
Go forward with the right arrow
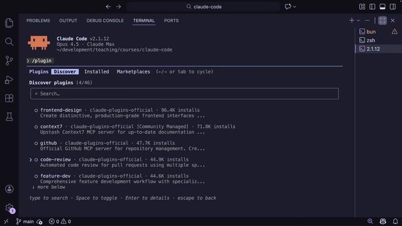(x=119, y=7)
